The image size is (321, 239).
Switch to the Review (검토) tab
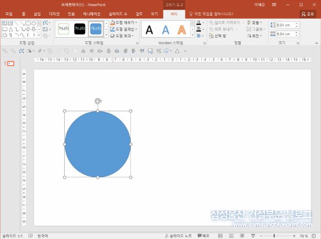pyautogui.click(x=139, y=14)
